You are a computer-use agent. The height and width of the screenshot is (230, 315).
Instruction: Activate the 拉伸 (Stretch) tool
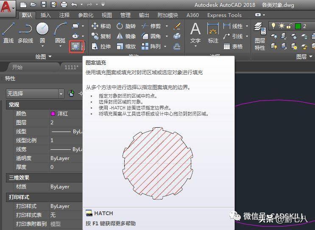click(101, 46)
